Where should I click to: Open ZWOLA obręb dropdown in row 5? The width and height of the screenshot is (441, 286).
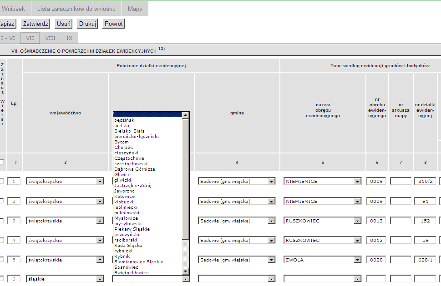coord(323,260)
